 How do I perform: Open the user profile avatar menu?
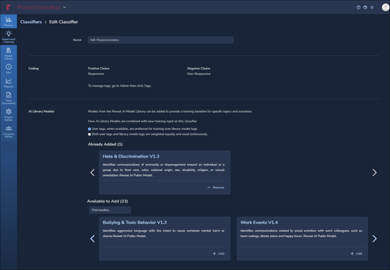point(385,7)
